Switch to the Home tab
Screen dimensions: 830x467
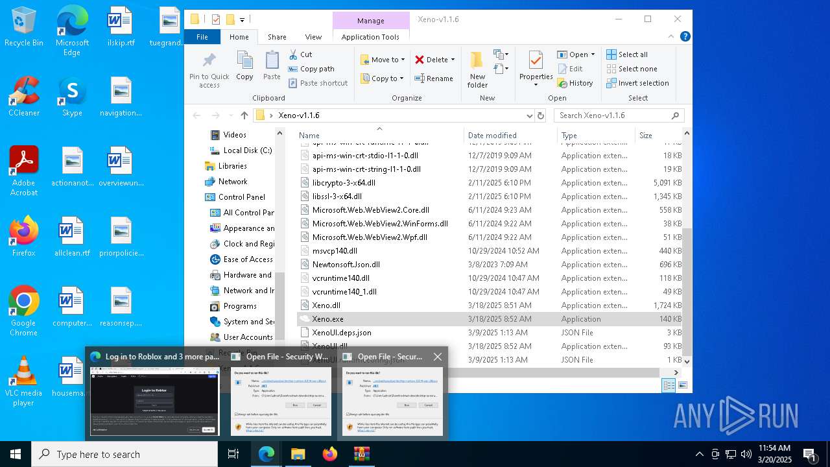[x=239, y=37]
